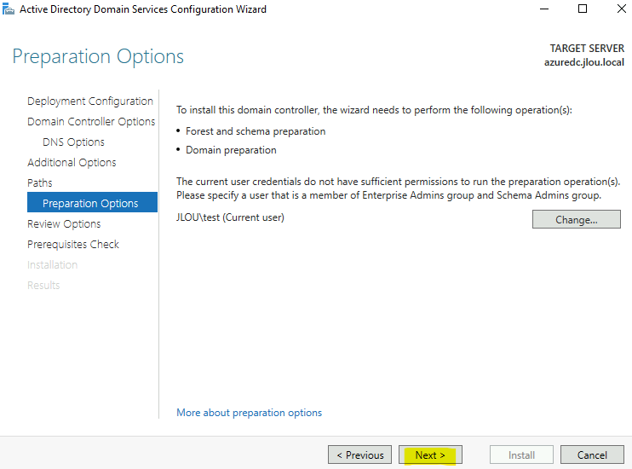Click the Preparation Options page heading
The height and width of the screenshot is (469, 632).
point(98,56)
